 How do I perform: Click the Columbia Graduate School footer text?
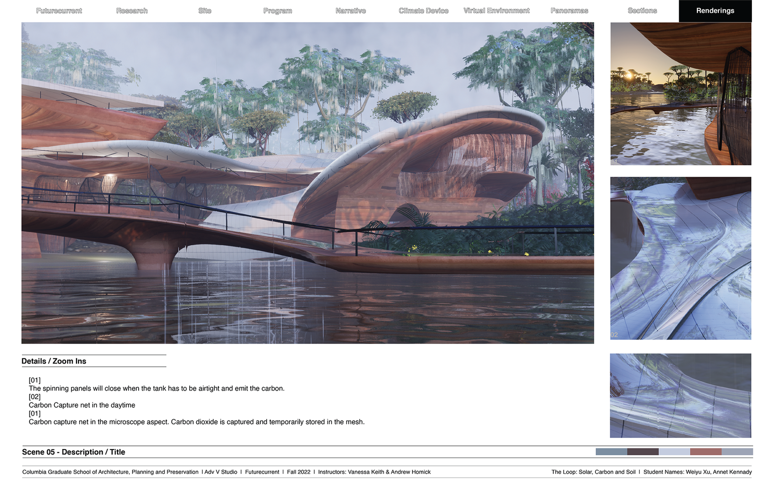110,472
